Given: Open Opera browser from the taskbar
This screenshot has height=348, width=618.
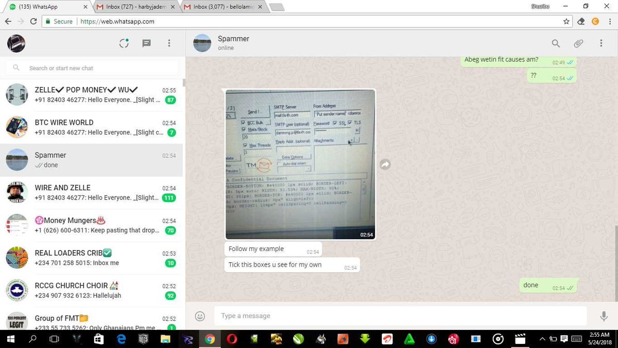Looking at the screenshot, I should click(x=232, y=339).
